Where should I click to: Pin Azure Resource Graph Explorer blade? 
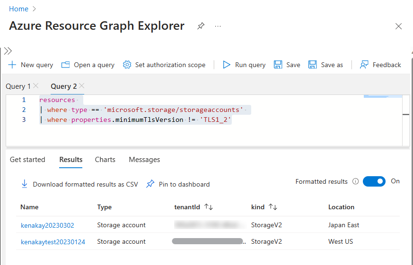[201, 26]
